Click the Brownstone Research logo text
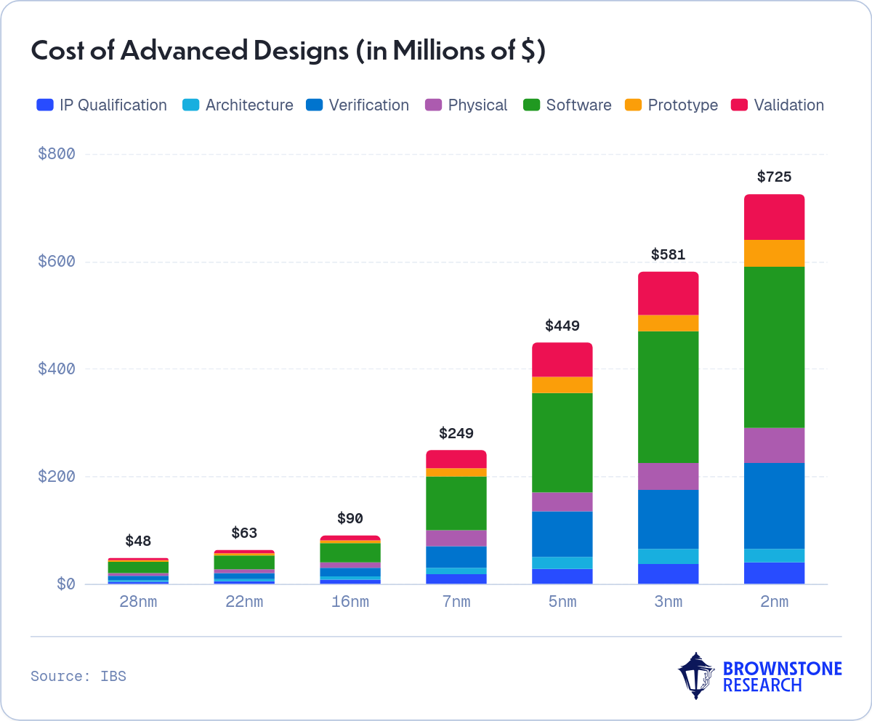The image size is (872, 721). pos(783,677)
